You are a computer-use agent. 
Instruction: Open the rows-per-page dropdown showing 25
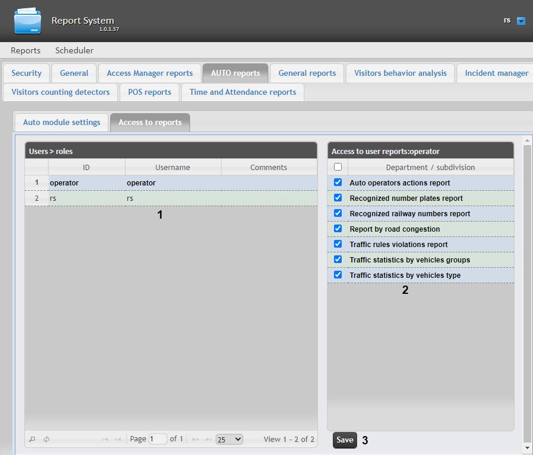pyautogui.click(x=229, y=439)
